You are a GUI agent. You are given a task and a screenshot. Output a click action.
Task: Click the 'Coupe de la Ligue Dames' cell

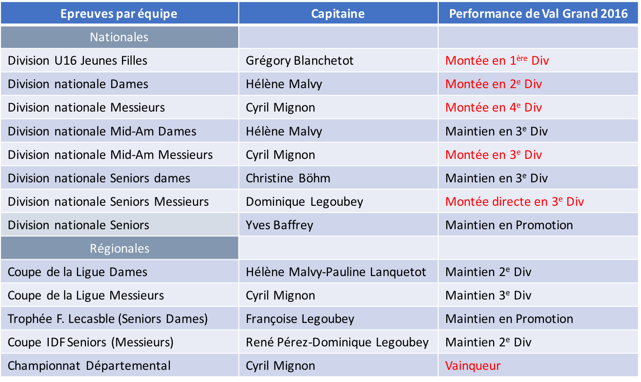(x=119, y=272)
